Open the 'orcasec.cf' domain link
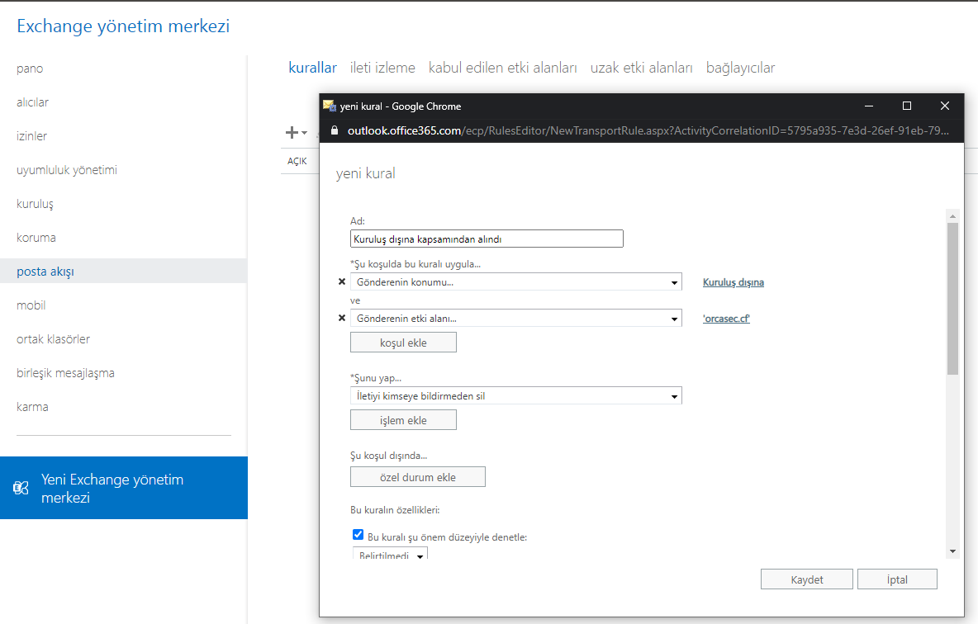Image resolution: width=978 pixels, height=624 pixels. coord(726,319)
